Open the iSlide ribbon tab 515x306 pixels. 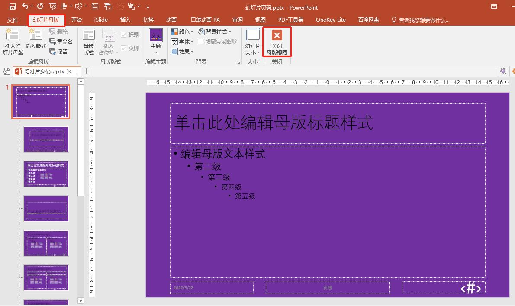tap(100, 19)
